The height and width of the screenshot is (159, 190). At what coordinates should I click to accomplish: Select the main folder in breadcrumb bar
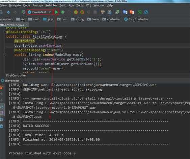(34, 19)
